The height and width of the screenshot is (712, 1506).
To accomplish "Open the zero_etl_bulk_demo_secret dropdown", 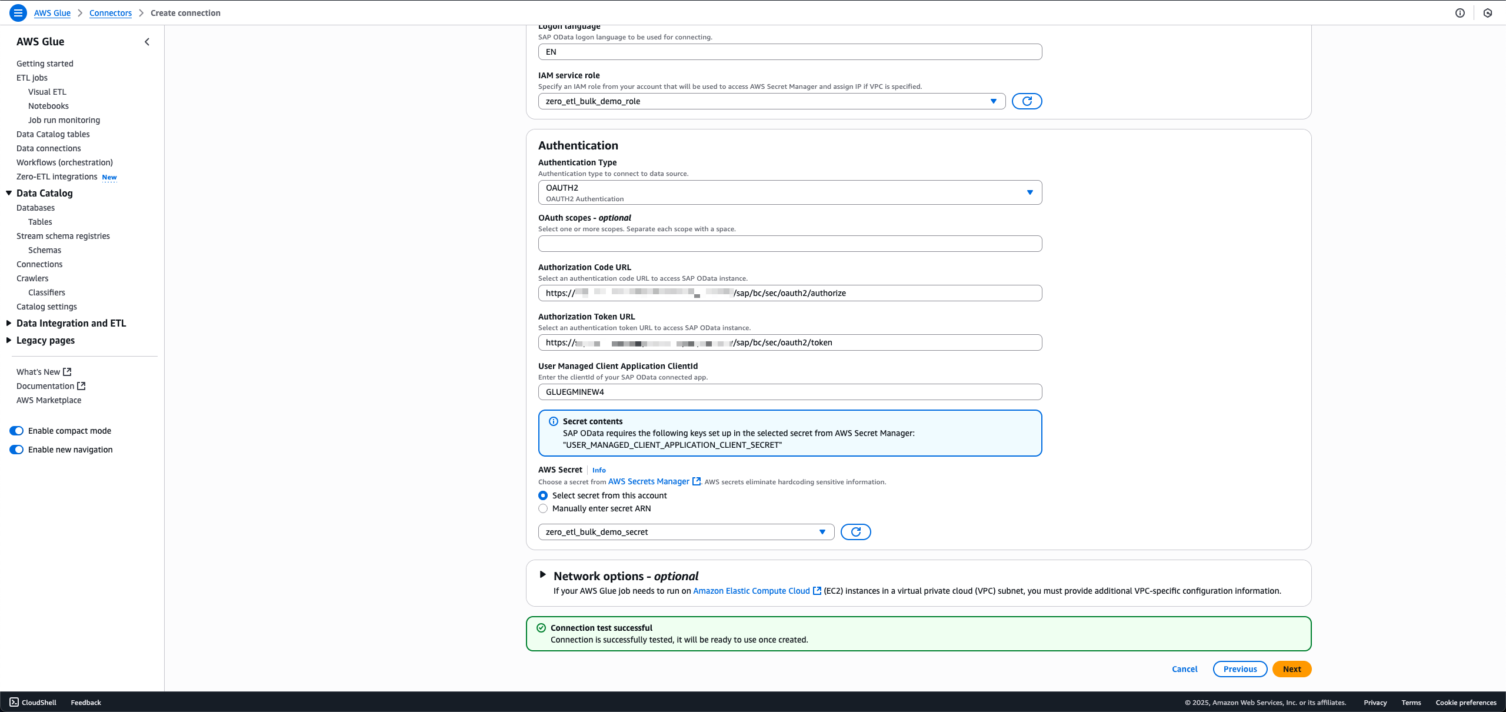I will (686, 532).
